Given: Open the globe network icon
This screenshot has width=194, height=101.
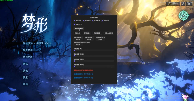Looking at the screenshot, I should (x=189, y=4).
